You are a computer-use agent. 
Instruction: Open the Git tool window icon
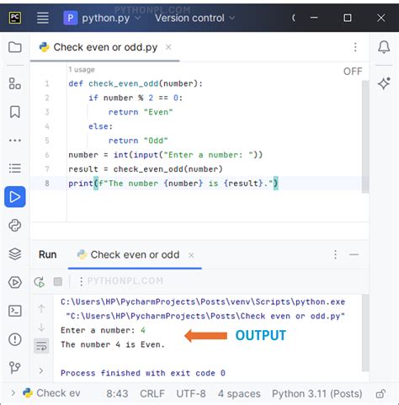[x=15, y=367]
